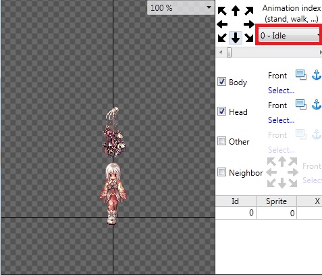Select the up direction arrow
The width and height of the screenshot is (322, 275).
[x=236, y=11]
